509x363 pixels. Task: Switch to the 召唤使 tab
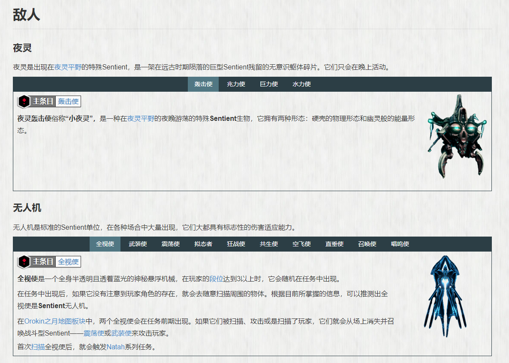[367, 244]
